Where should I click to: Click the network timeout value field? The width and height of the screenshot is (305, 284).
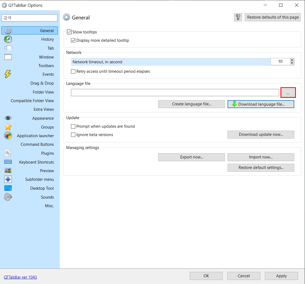click(280, 61)
